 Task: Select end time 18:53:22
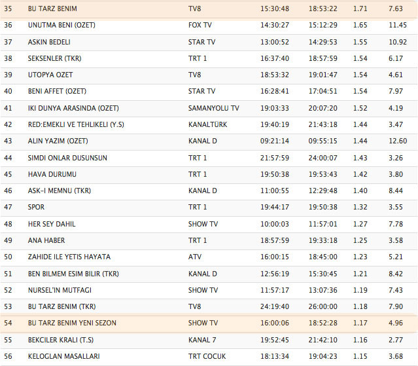click(323, 9)
